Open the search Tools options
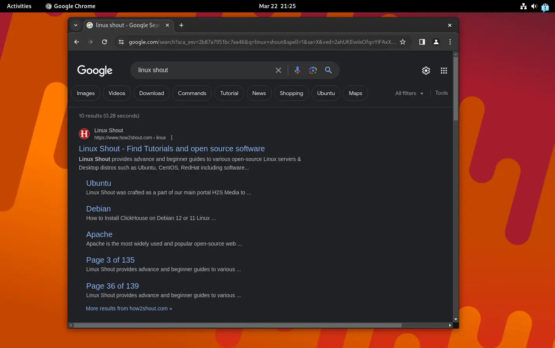The height and width of the screenshot is (348, 555). (442, 93)
